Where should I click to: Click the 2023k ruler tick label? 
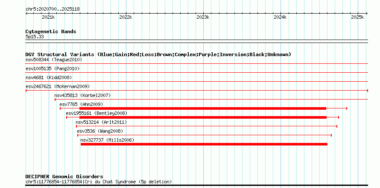coord(203,17)
